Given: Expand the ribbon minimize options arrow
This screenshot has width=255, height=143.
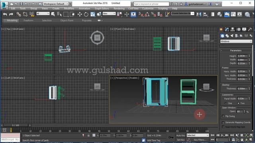Looking at the screenshot, I should [102, 20].
